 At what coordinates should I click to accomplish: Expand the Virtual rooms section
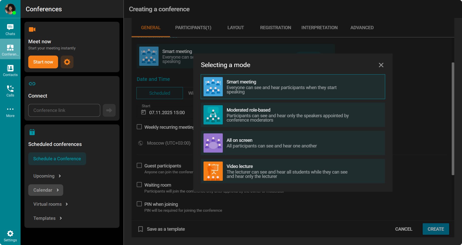point(51,204)
